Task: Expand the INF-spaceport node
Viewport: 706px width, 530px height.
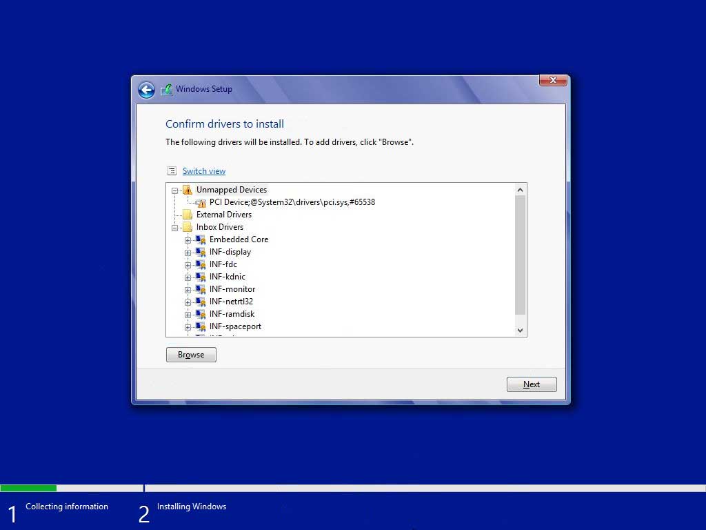Action: tap(188, 326)
